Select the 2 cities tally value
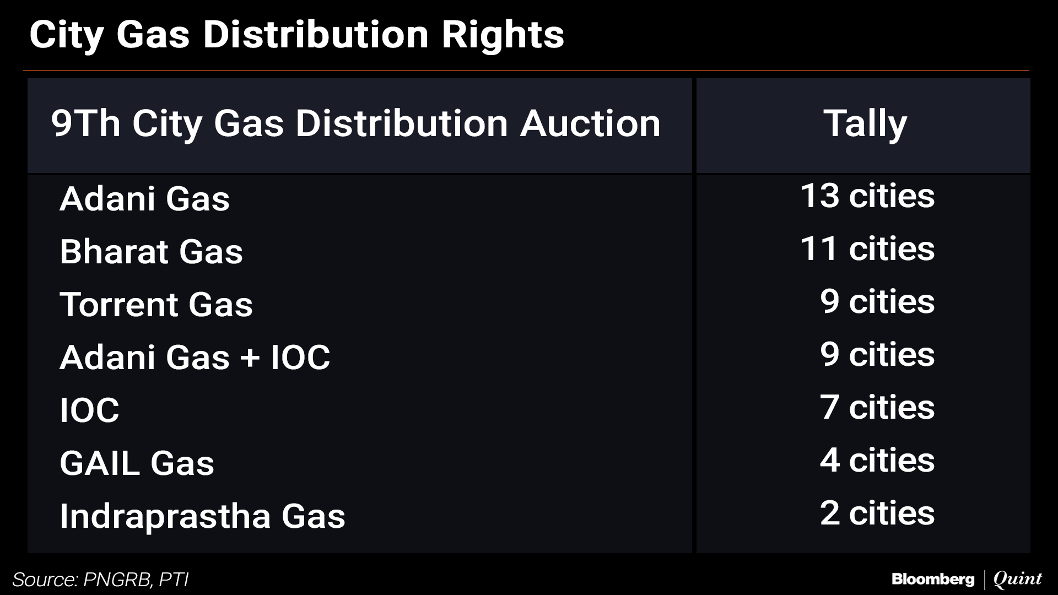 pyautogui.click(x=877, y=513)
